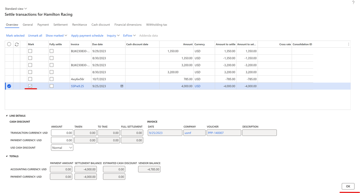360x193 pixels.
Task: Switch to the Settlement tab
Action: (60, 24)
